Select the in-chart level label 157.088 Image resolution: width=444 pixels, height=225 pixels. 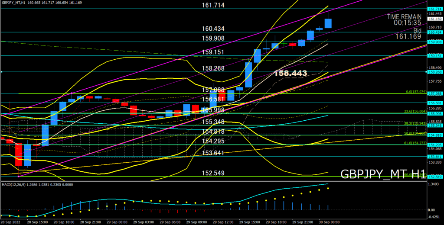tap(213, 90)
